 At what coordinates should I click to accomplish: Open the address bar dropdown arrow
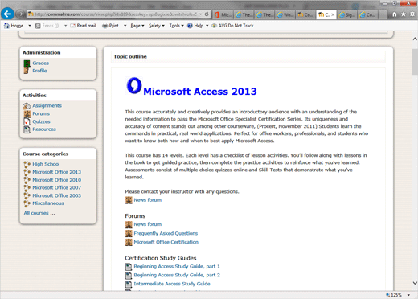point(201,14)
